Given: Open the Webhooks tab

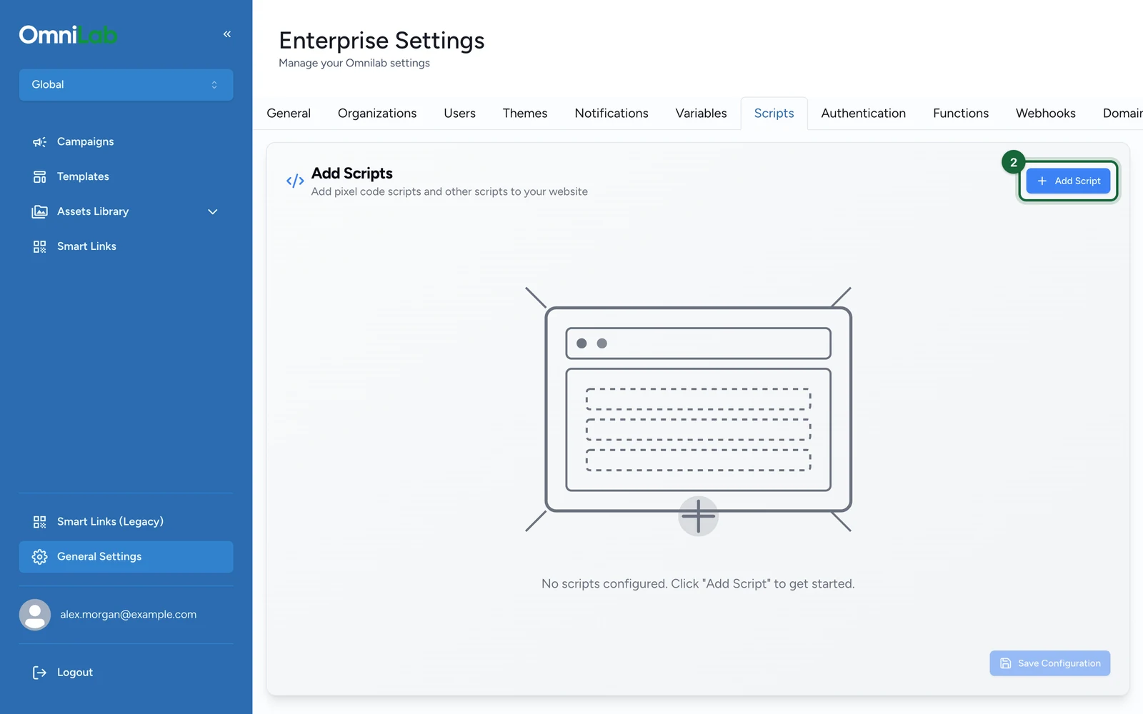Looking at the screenshot, I should [x=1046, y=114].
